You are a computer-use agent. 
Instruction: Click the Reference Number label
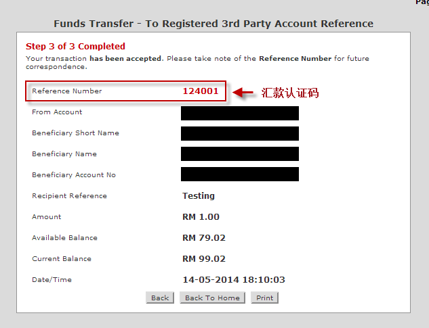tap(67, 91)
